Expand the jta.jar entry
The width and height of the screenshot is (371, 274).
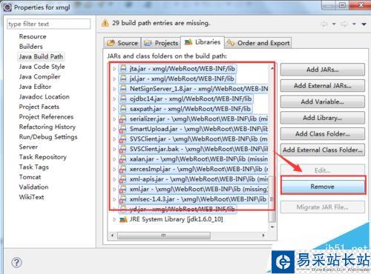(x=114, y=69)
